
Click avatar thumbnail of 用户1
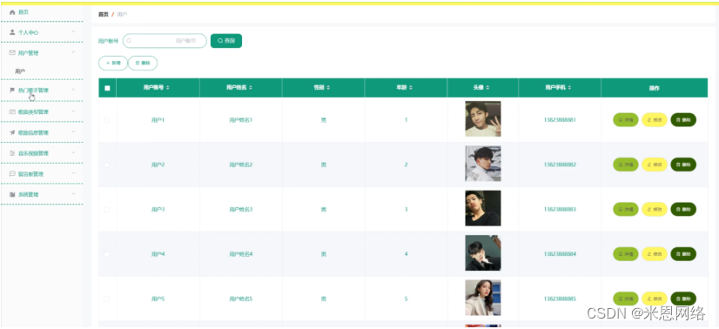point(483,119)
